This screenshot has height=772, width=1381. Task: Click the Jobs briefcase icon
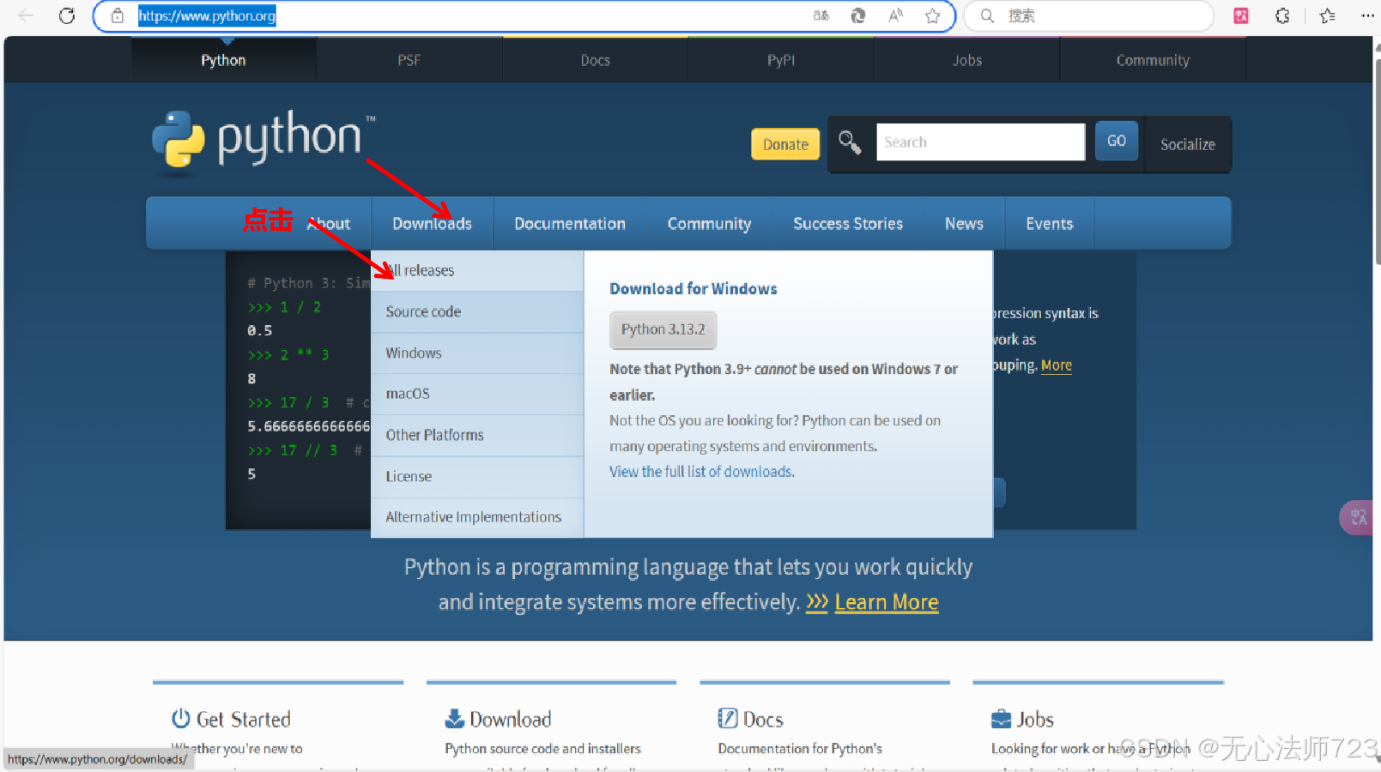pyautogui.click(x=1000, y=719)
